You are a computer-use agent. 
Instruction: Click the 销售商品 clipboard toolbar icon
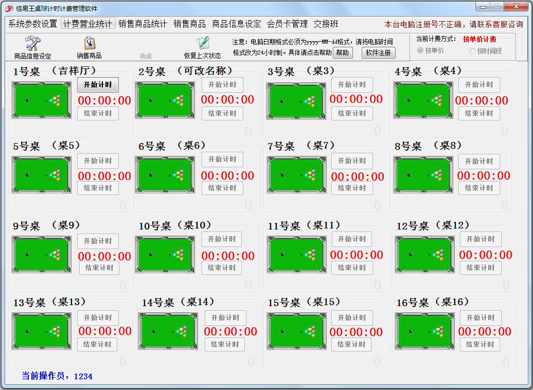[x=90, y=44]
